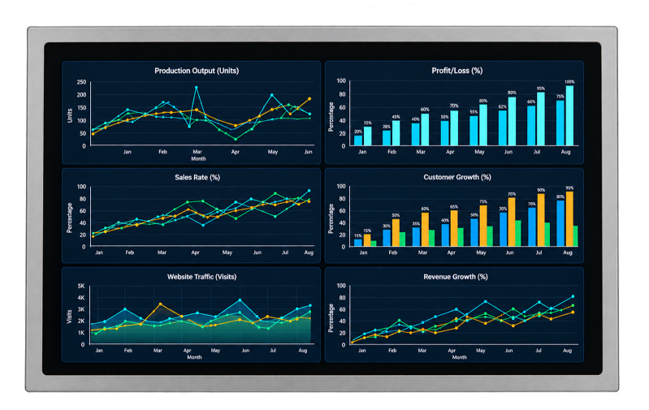649x410 pixels.
Task: Click 'Month' axis title under Revenue Growth
Action: point(460,357)
